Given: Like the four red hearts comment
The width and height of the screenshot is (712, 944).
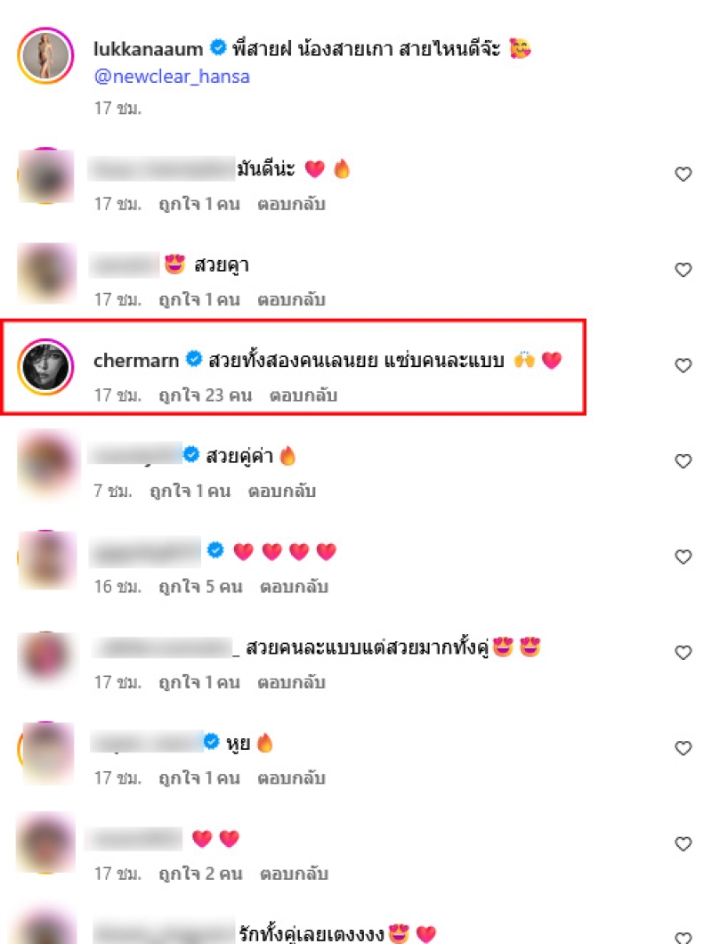Looking at the screenshot, I should (684, 557).
